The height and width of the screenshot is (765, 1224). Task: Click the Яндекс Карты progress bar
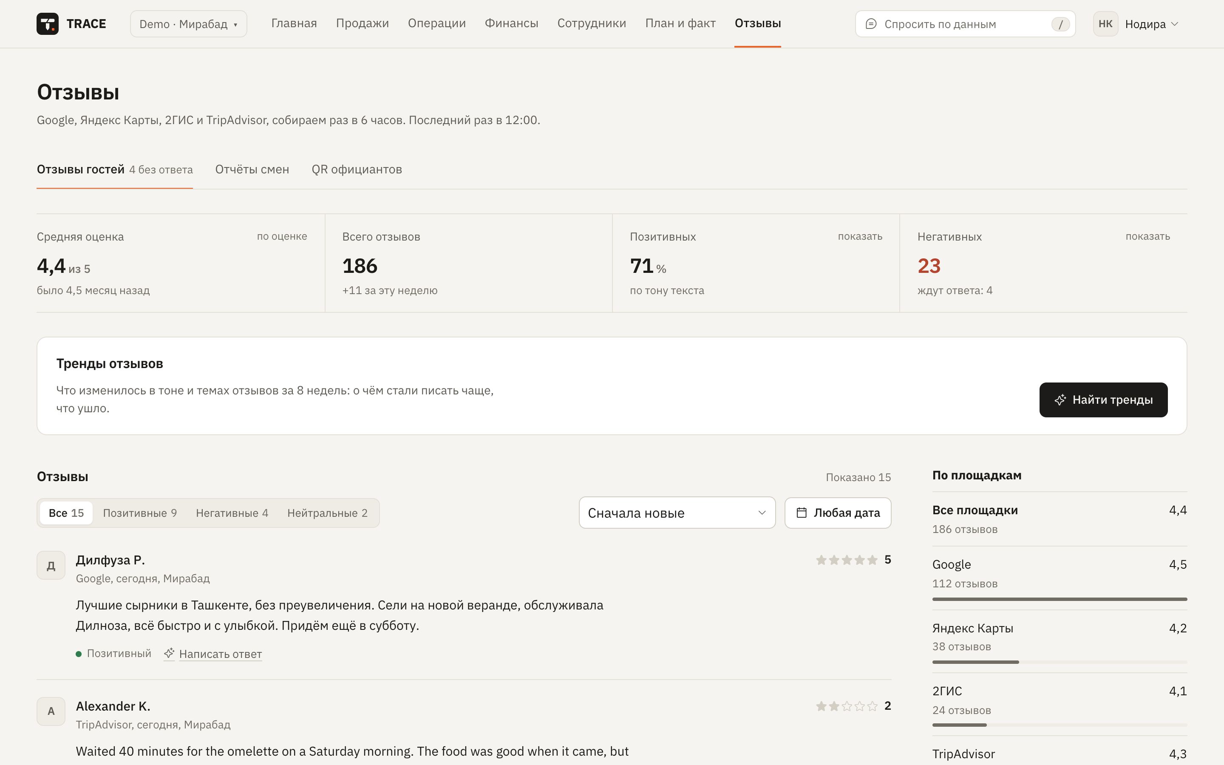point(1059,662)
